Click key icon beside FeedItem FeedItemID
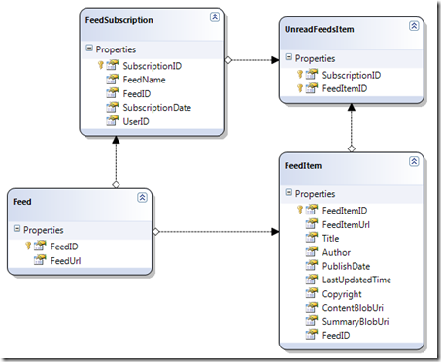Viewport: 441px width, 362px height. pyautogui.click(x=300, y=210)
